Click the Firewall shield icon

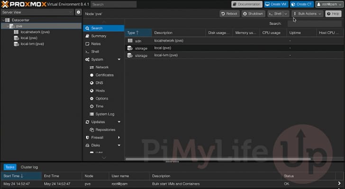coord(87,137)
